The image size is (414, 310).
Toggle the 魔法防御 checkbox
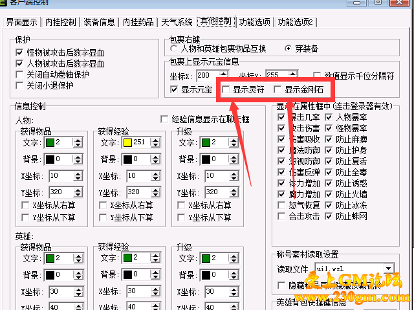(281, 151)
